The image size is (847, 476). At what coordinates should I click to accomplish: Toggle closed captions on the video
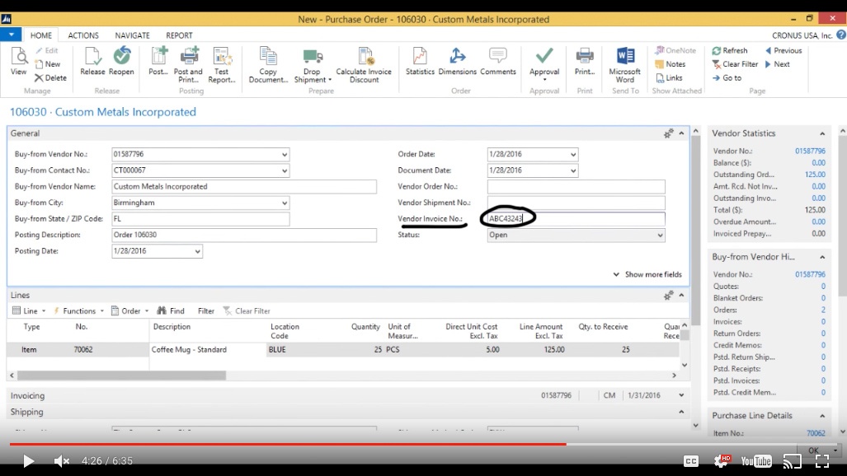691,461
